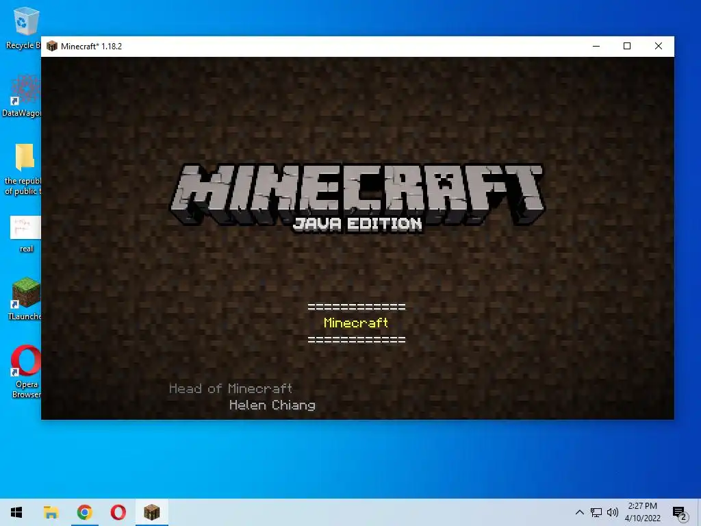The image size is (701, 526).
Task: Open the taskbar clock showing 2:27 PM
Action: point(642,512)
